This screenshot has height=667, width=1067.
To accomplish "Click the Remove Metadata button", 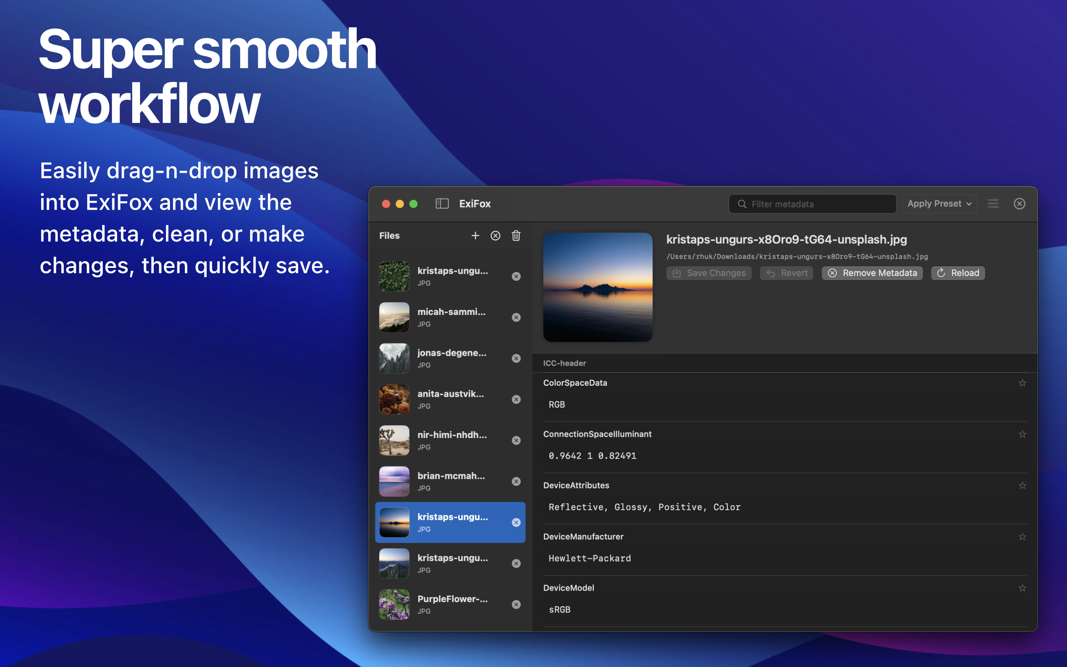I will click(x=872, y=273).
